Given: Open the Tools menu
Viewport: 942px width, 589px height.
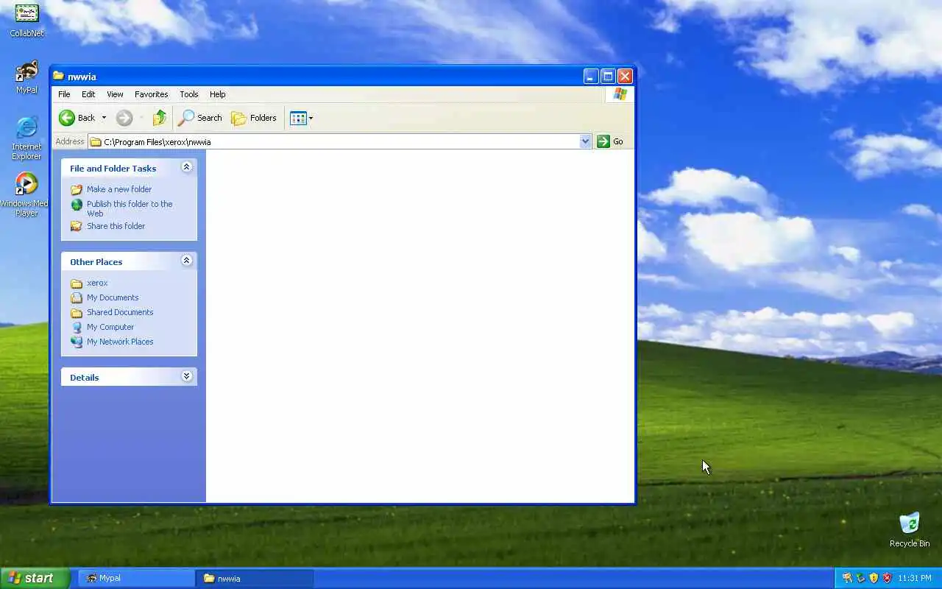Looking at the screenshot, I should click(x=189, y=94).
